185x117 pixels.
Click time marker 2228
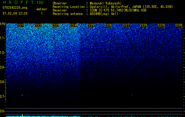[144, 25]
